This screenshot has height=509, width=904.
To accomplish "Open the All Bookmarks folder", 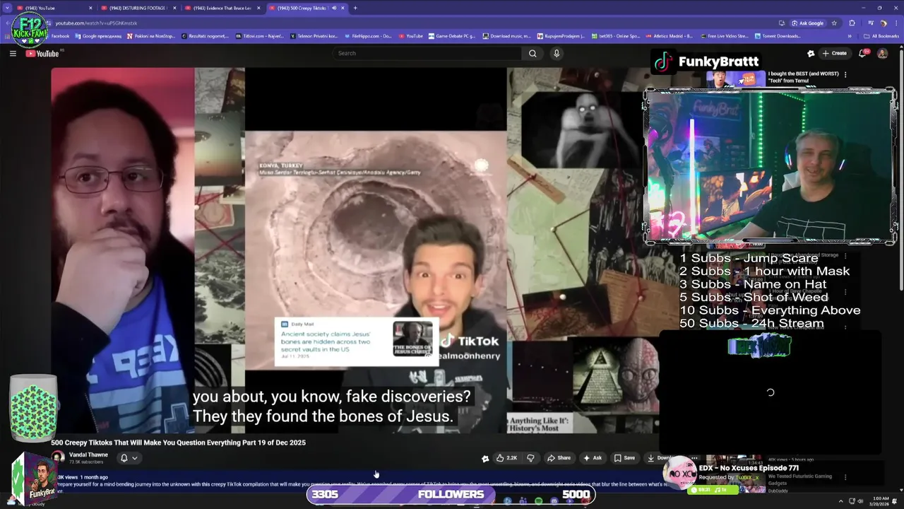I will pos(881,36).
